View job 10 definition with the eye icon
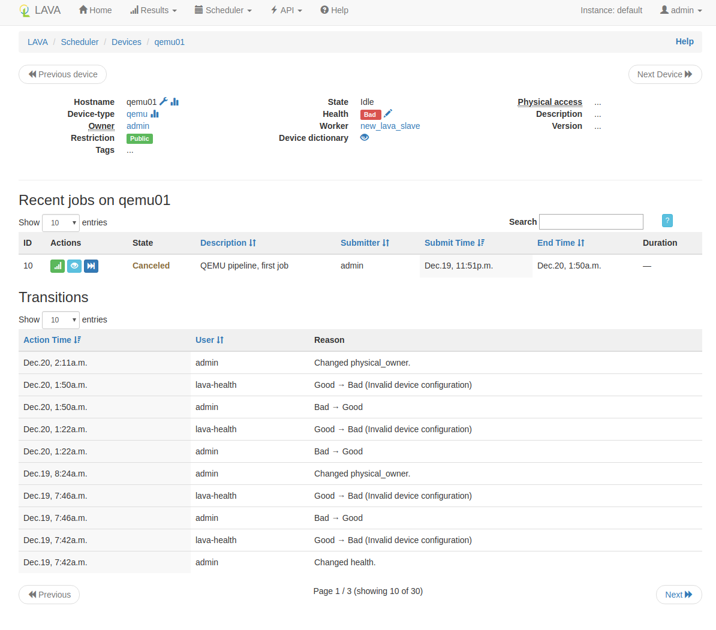716x630 pixels. click(x=74, y=266)
